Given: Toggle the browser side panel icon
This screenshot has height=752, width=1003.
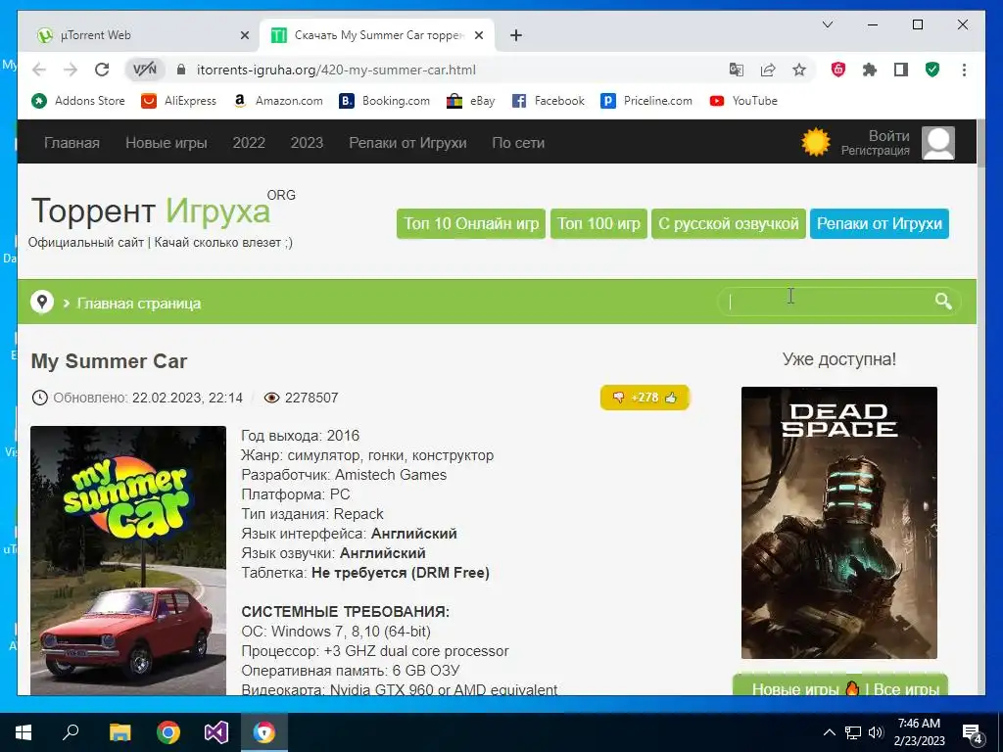Looking at the screenshot, I should (901, 70).
